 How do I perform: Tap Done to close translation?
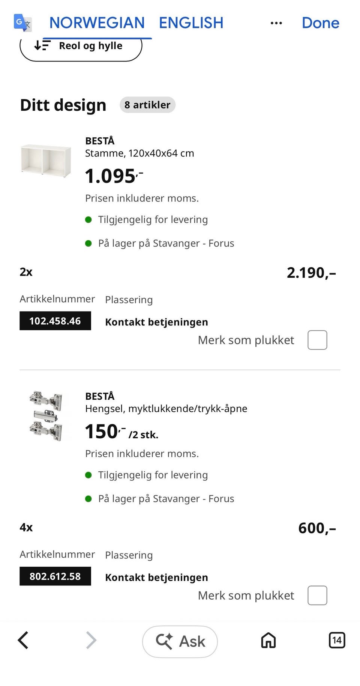320,23
